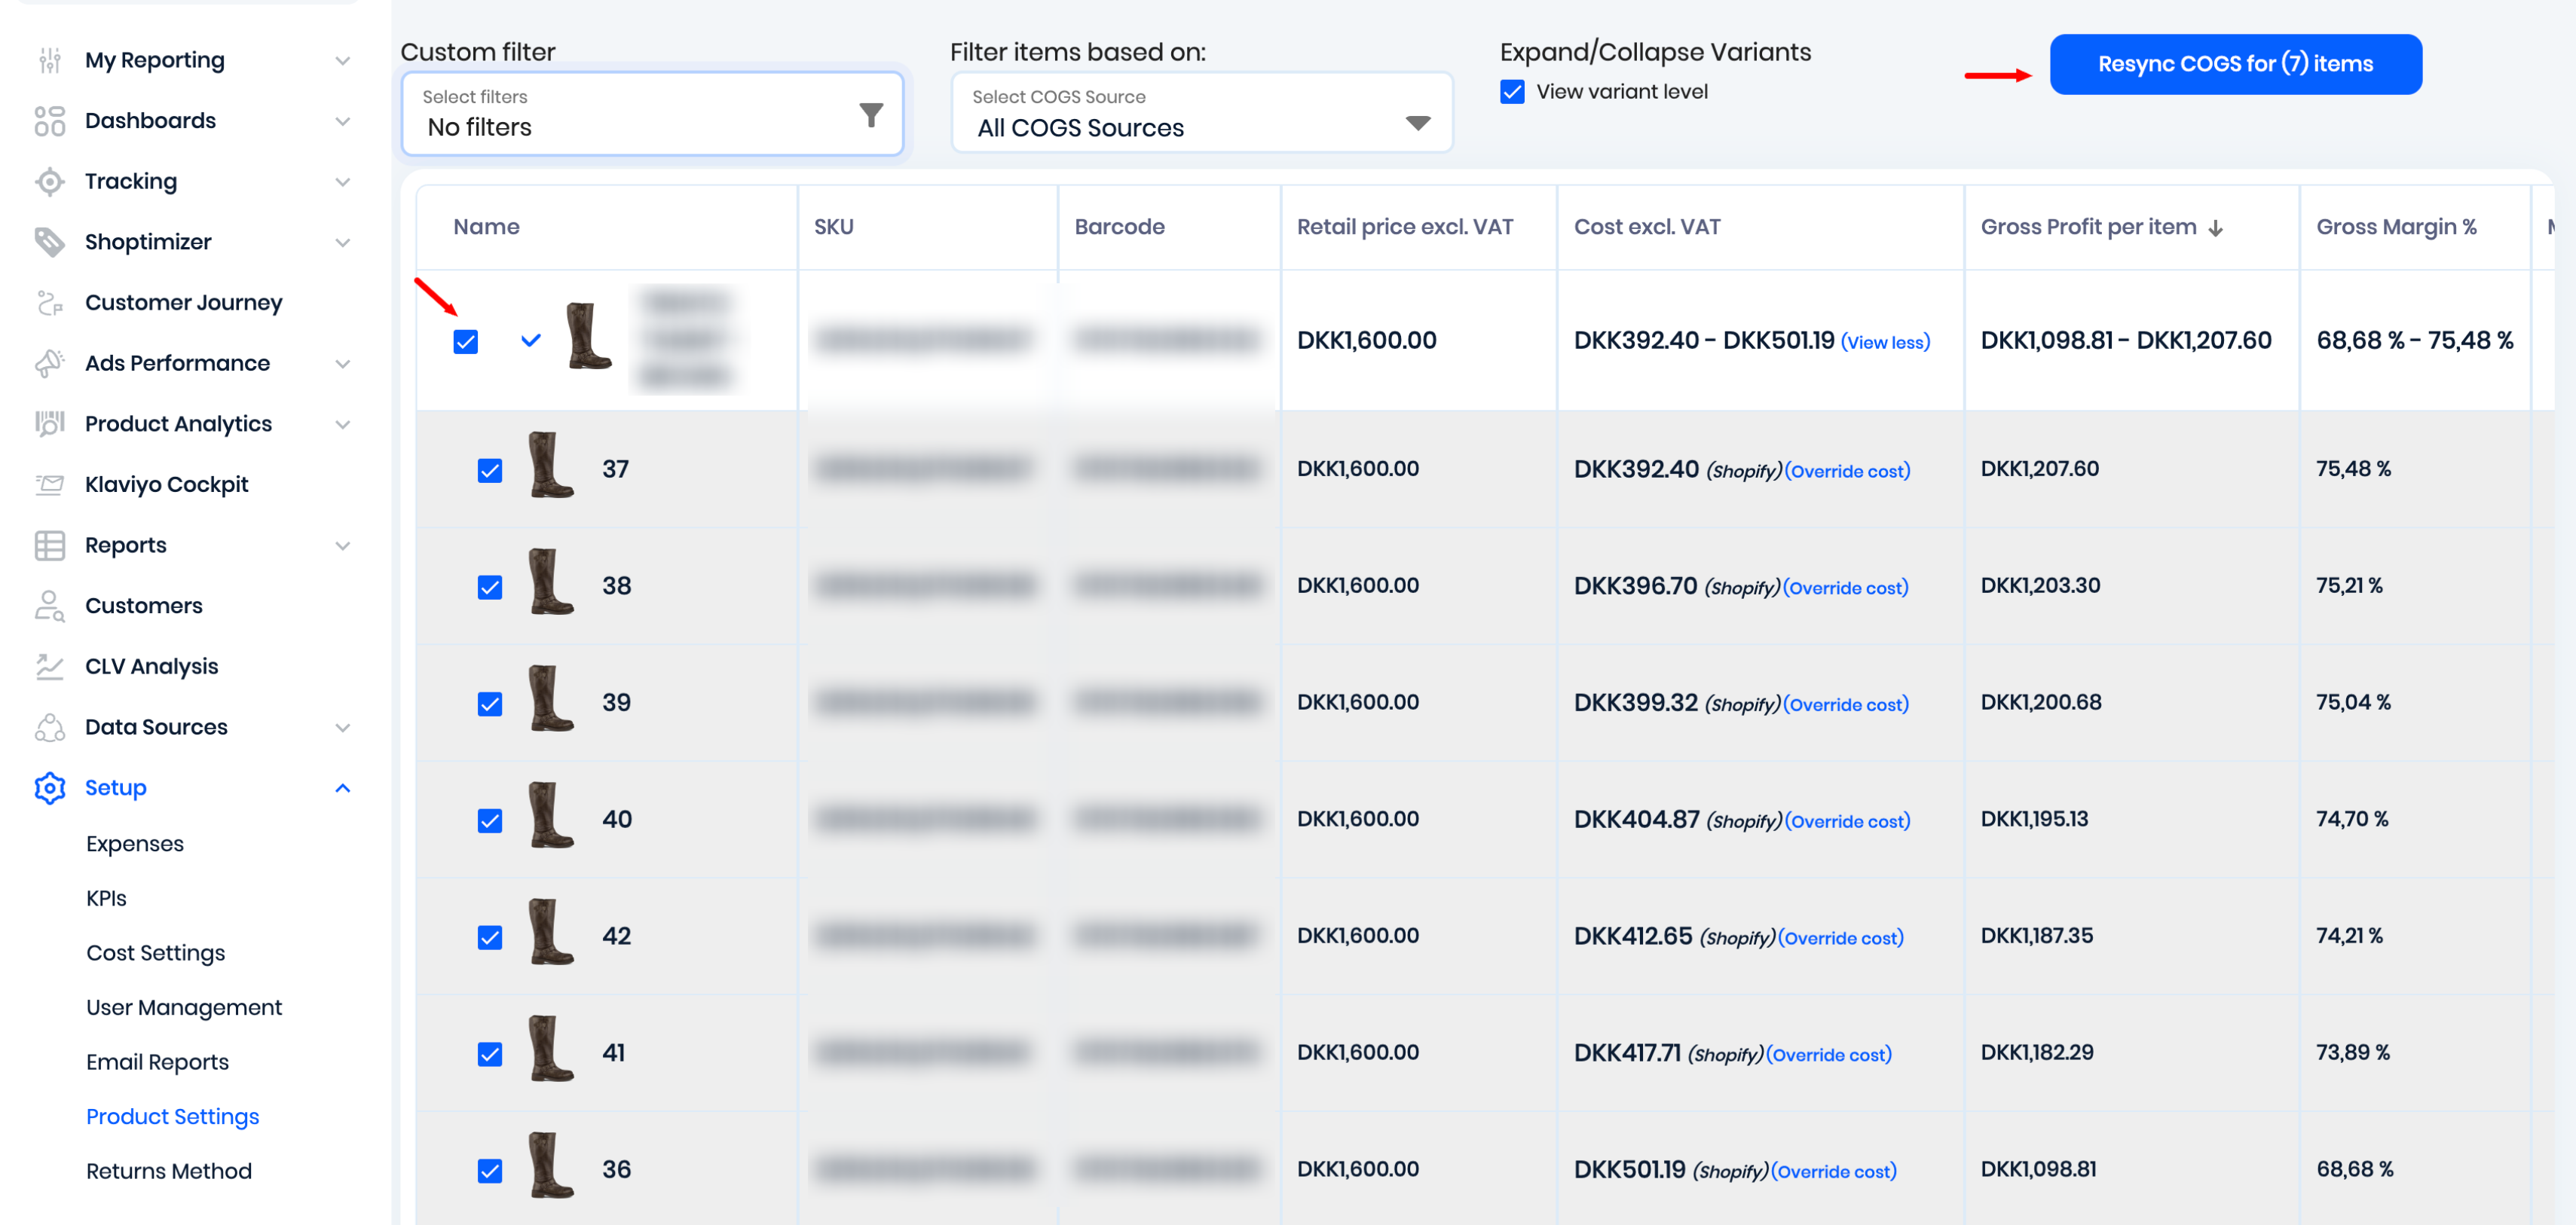This screenshot has width=2576, height=1225.
Task: Sort by Gross Profit per item arrow
Action: (2216, 228)
